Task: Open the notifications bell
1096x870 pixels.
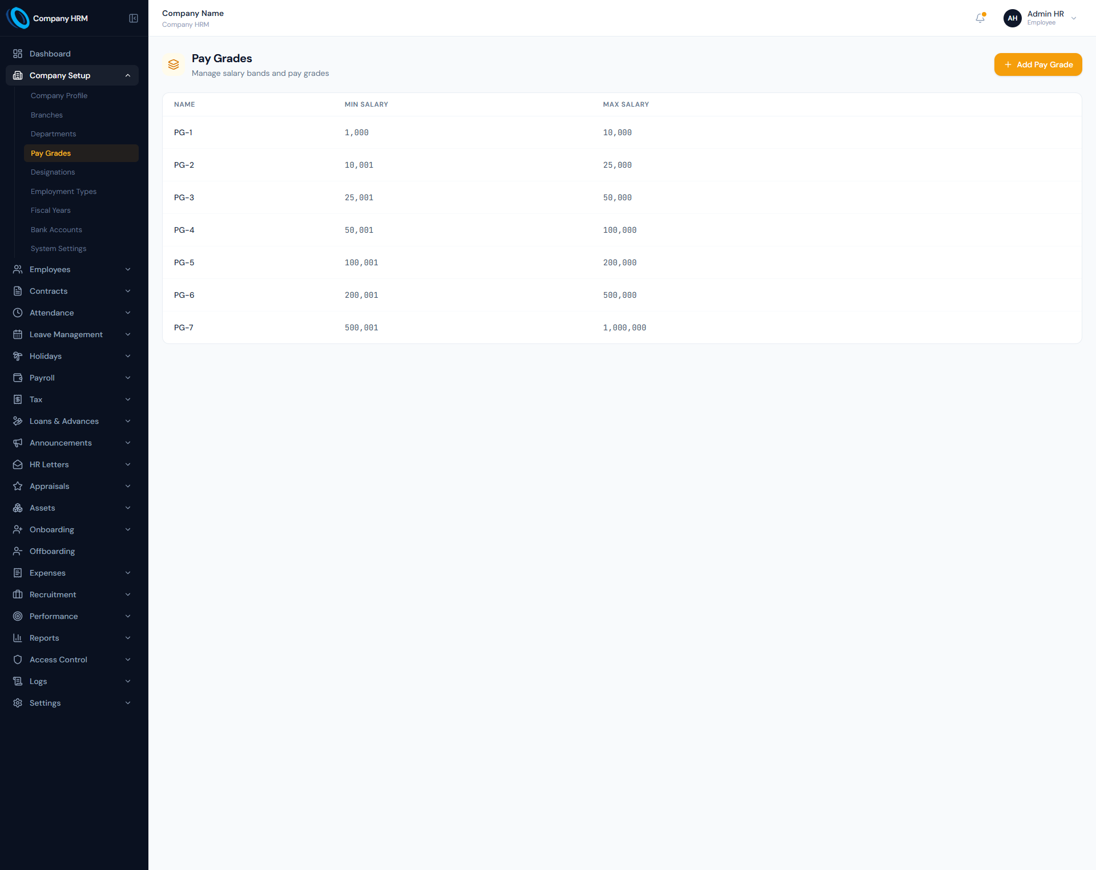Action: pos(980,18)
